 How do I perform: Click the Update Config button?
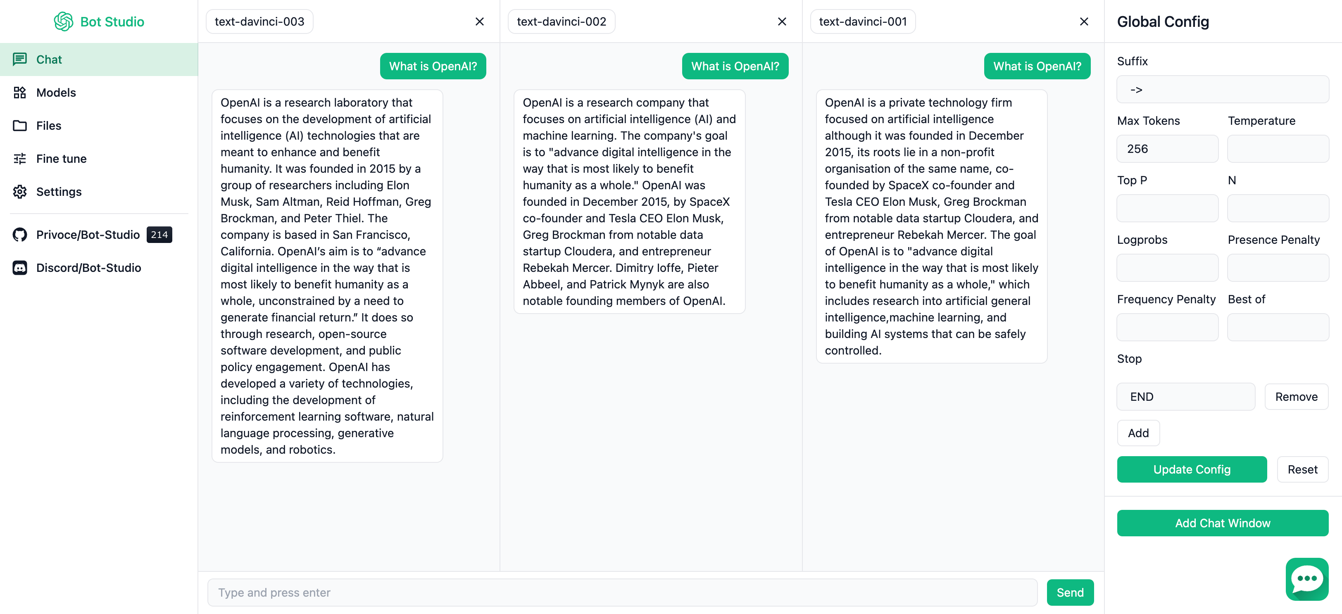pos(1192,469)
